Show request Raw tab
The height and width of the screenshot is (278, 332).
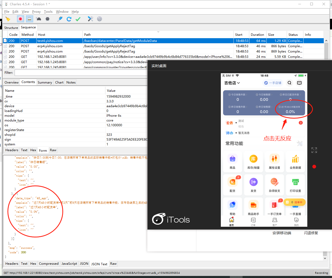(53, 150)
